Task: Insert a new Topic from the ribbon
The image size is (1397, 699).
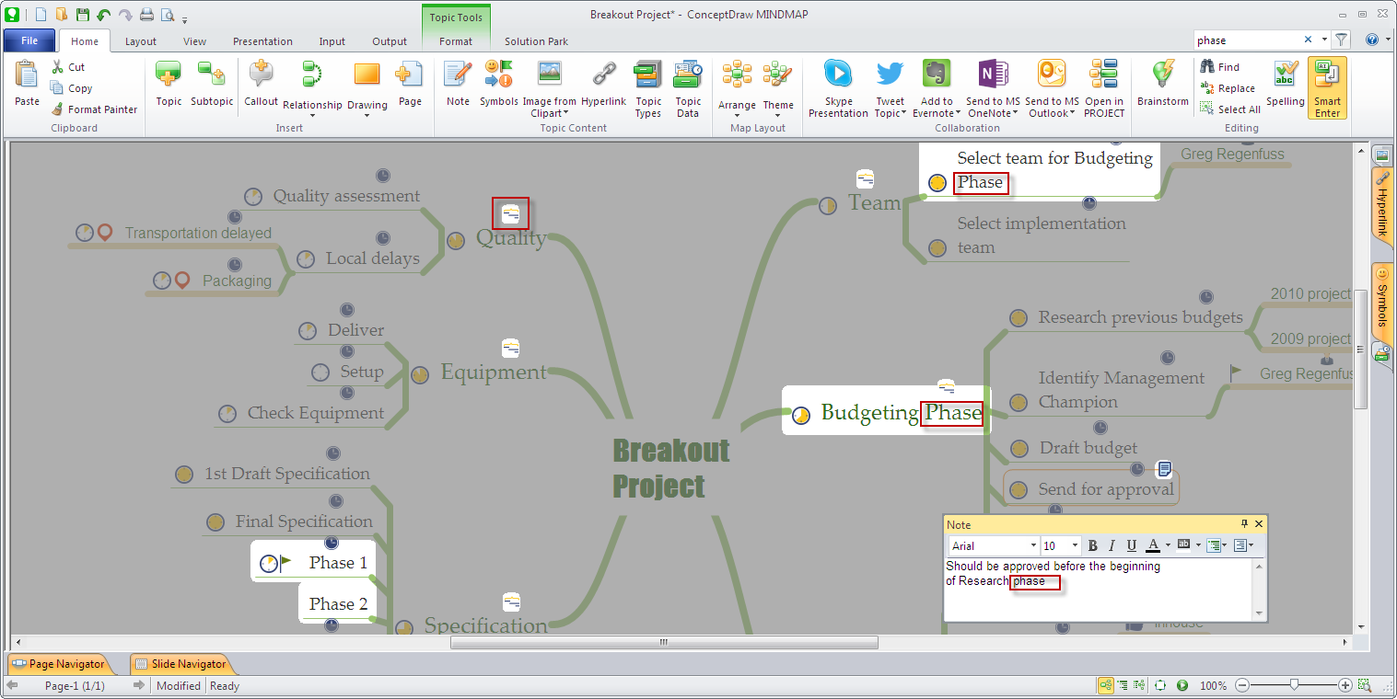Action: 168,87
